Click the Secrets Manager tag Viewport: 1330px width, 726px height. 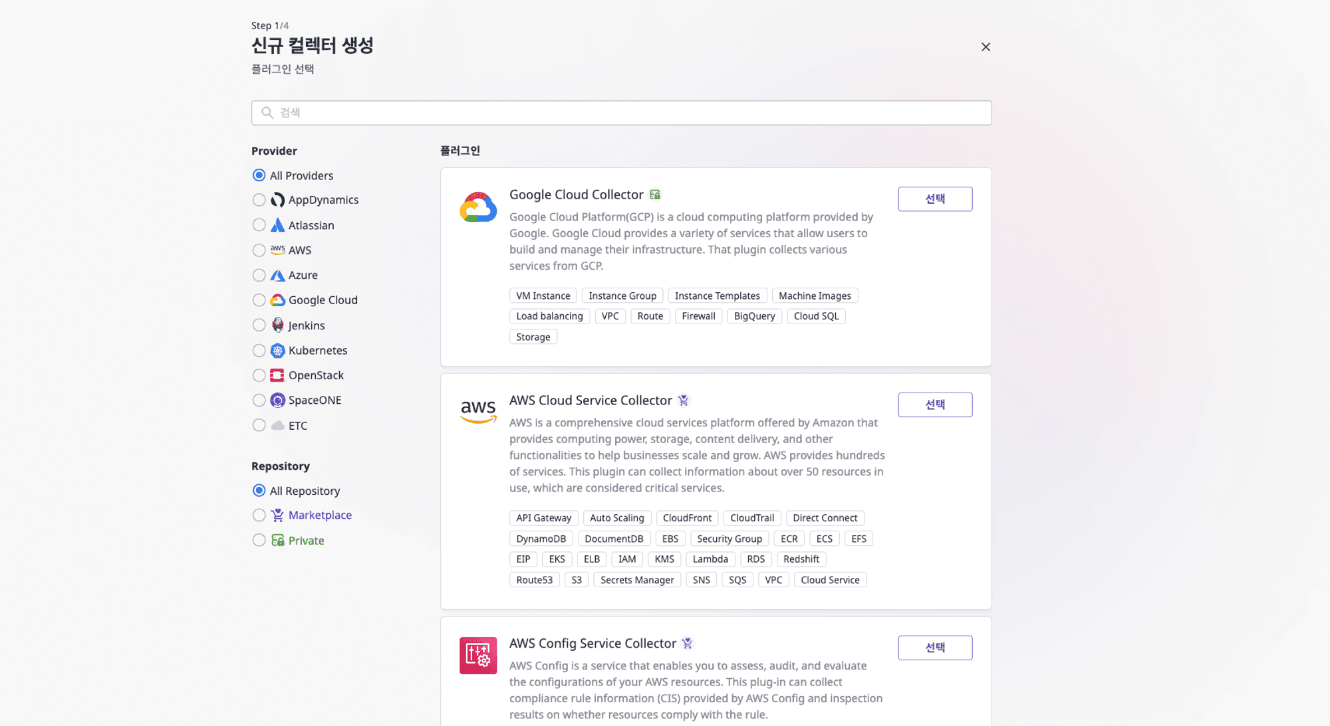pos(637,580)
